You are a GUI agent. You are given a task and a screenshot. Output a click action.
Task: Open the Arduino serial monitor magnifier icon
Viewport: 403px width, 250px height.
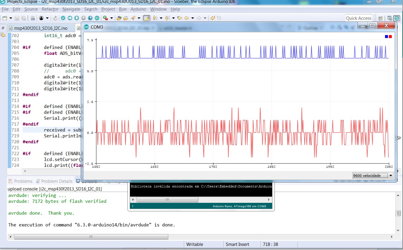(x=90, y=18)
